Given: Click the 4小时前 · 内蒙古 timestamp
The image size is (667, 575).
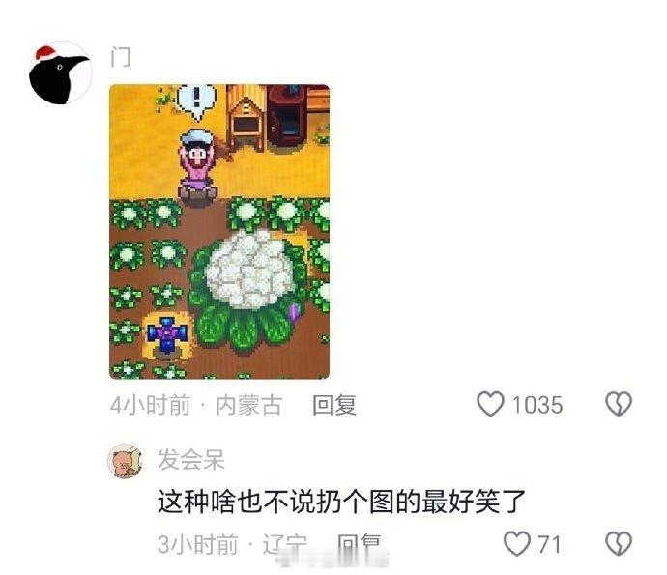Looking at the screenshot, I should 196,405.
